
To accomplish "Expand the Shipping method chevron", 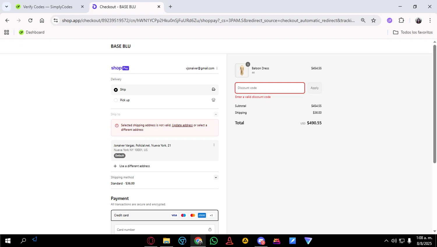I will pos(216,177).
